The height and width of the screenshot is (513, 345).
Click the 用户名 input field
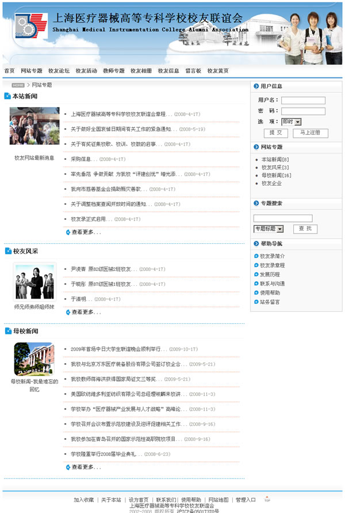click(x=303, y=100)
